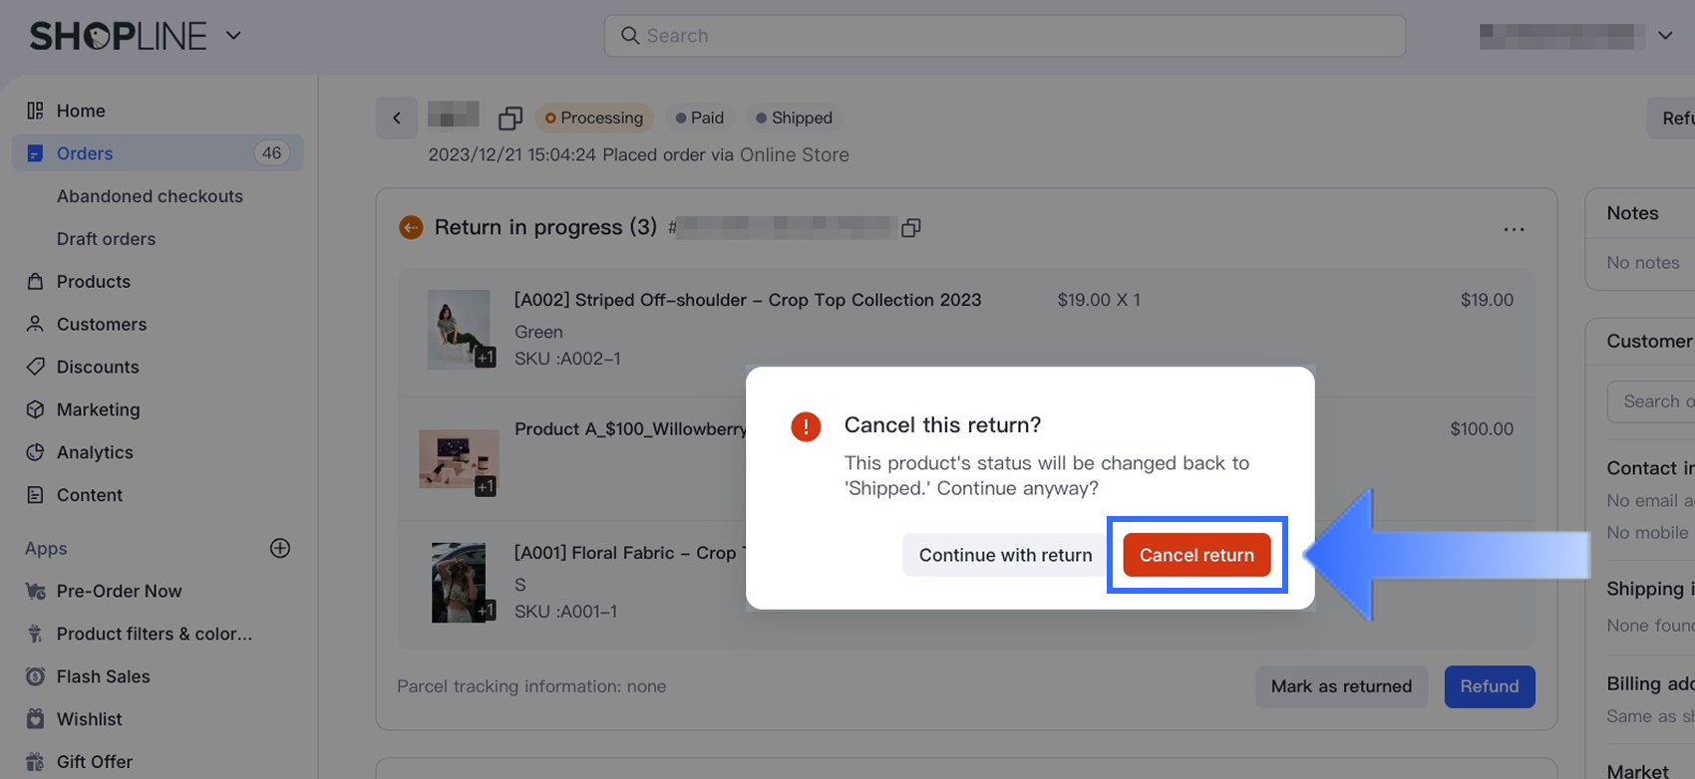
Task: Open Draft orders page
Action: click(x=106, y=239)
